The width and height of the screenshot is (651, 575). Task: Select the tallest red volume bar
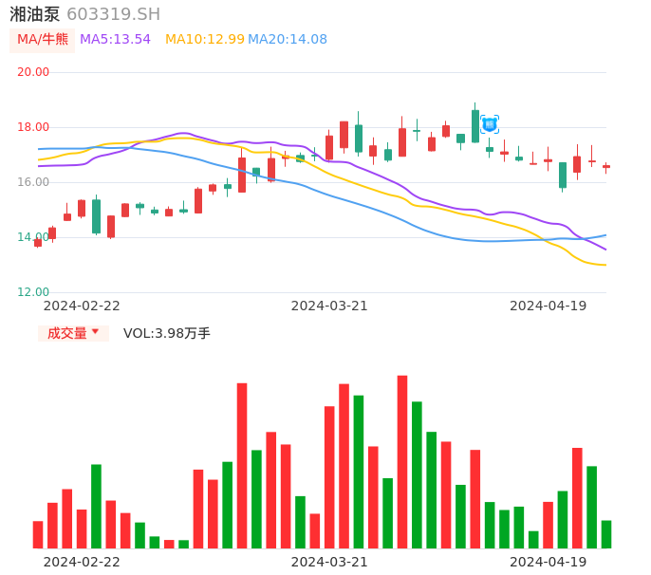click(402, 461)
